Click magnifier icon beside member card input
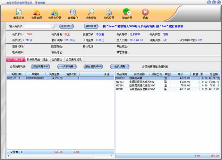This screenshot has width=222, height=160. click(55, 26)
